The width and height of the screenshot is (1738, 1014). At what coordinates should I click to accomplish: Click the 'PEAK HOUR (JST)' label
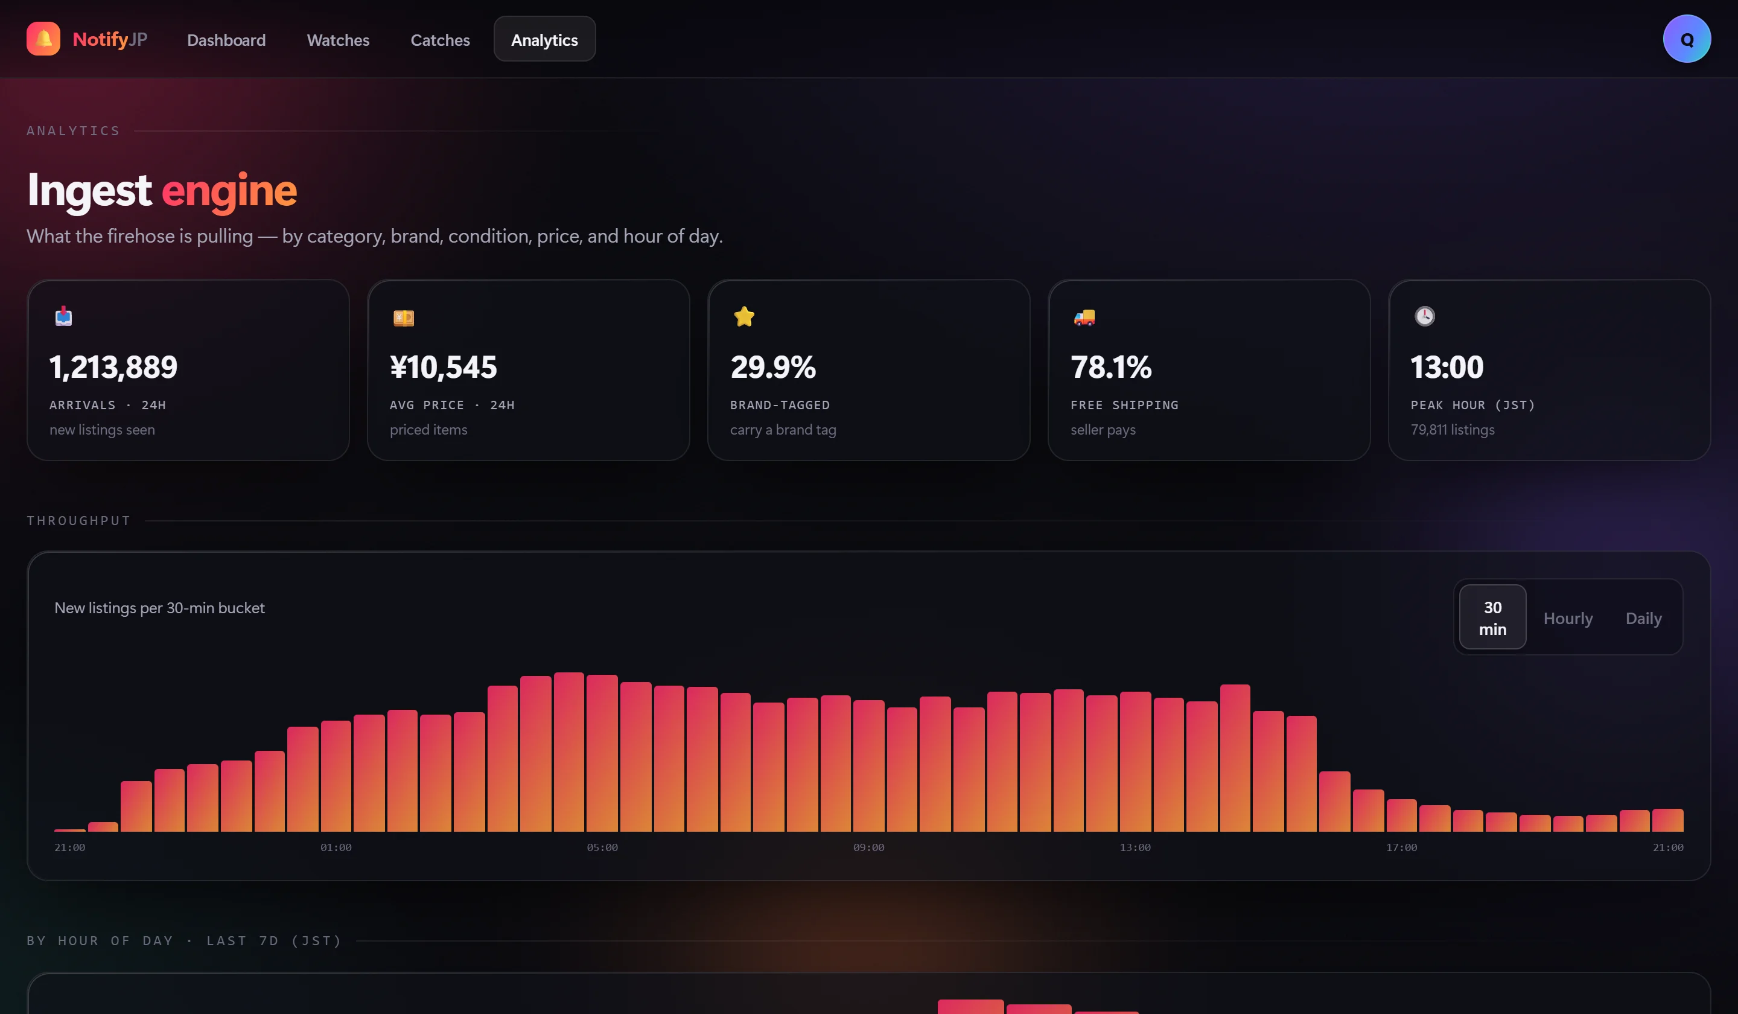pos(1473,405)
